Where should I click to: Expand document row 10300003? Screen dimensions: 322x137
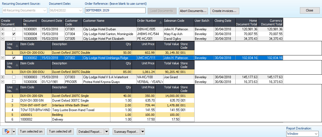(3, 77)
